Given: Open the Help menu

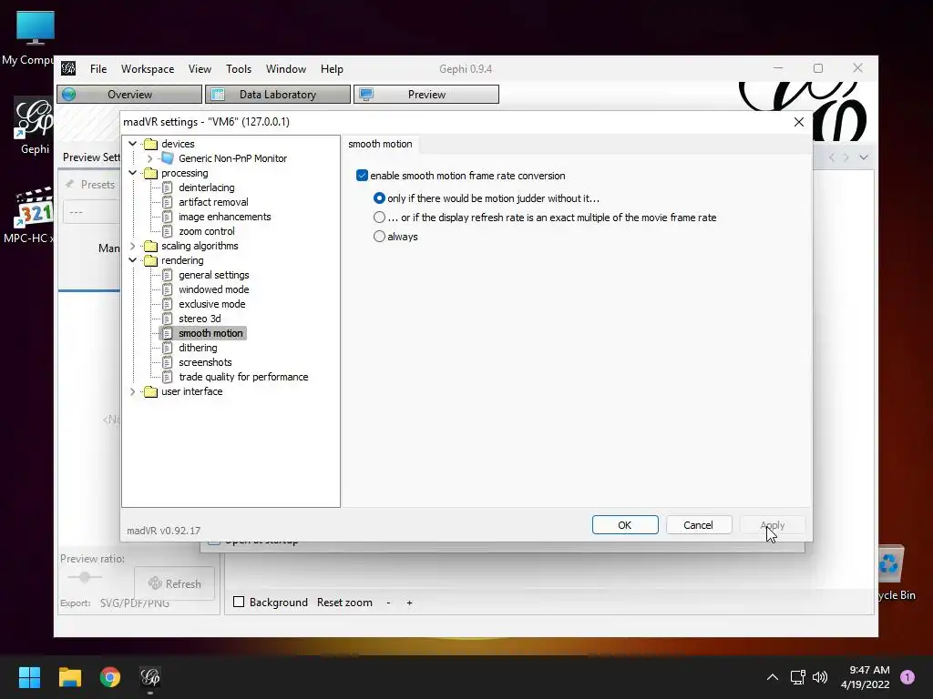Looking at the screenshot, I should 332,69.
